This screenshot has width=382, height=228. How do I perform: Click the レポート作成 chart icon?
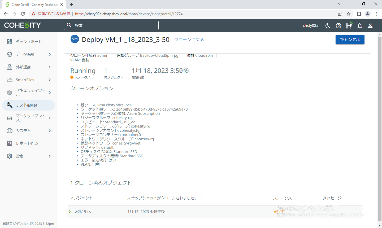[10, 143]
